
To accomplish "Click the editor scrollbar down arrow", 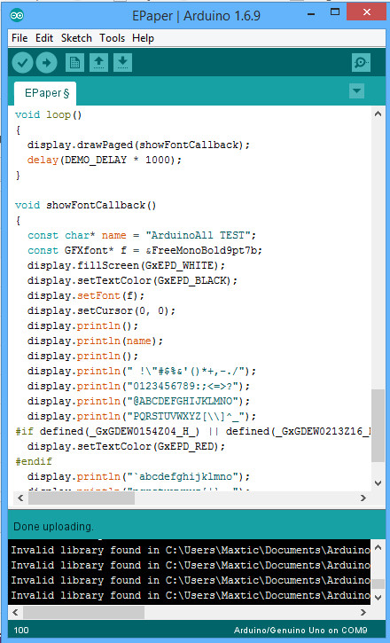I will pos(378,483).
